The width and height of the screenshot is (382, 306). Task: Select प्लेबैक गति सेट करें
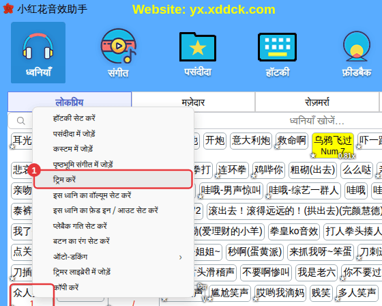pos(113,225)
